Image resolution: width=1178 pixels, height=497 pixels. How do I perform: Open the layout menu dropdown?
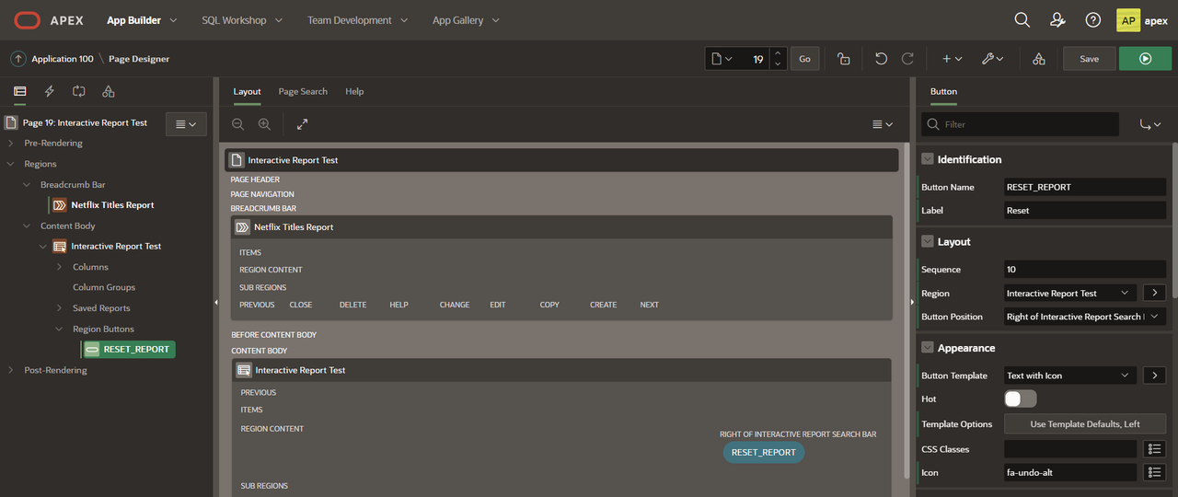tap(882, 124)
